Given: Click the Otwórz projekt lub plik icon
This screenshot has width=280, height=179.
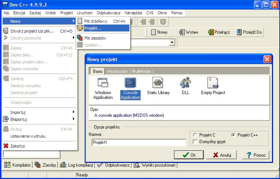Looking at the screenshot, I should coord(6,31).
